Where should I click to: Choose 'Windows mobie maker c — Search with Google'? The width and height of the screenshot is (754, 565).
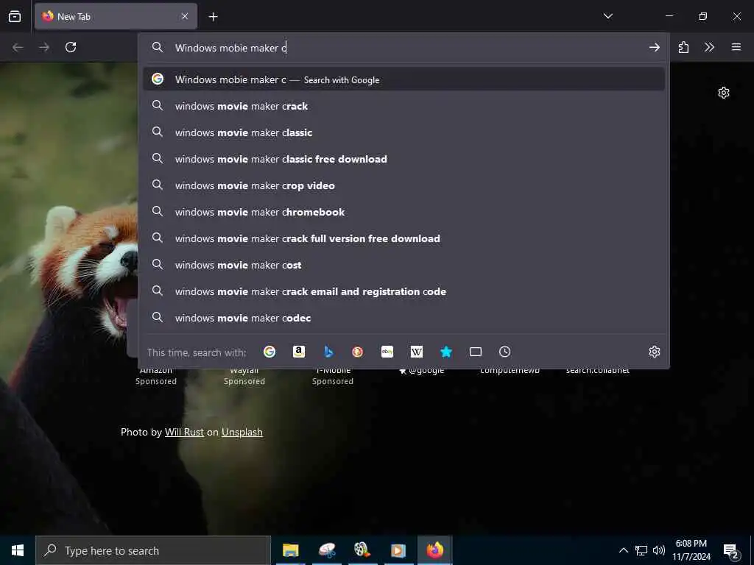pyautogui.click(x=404, y=79)
